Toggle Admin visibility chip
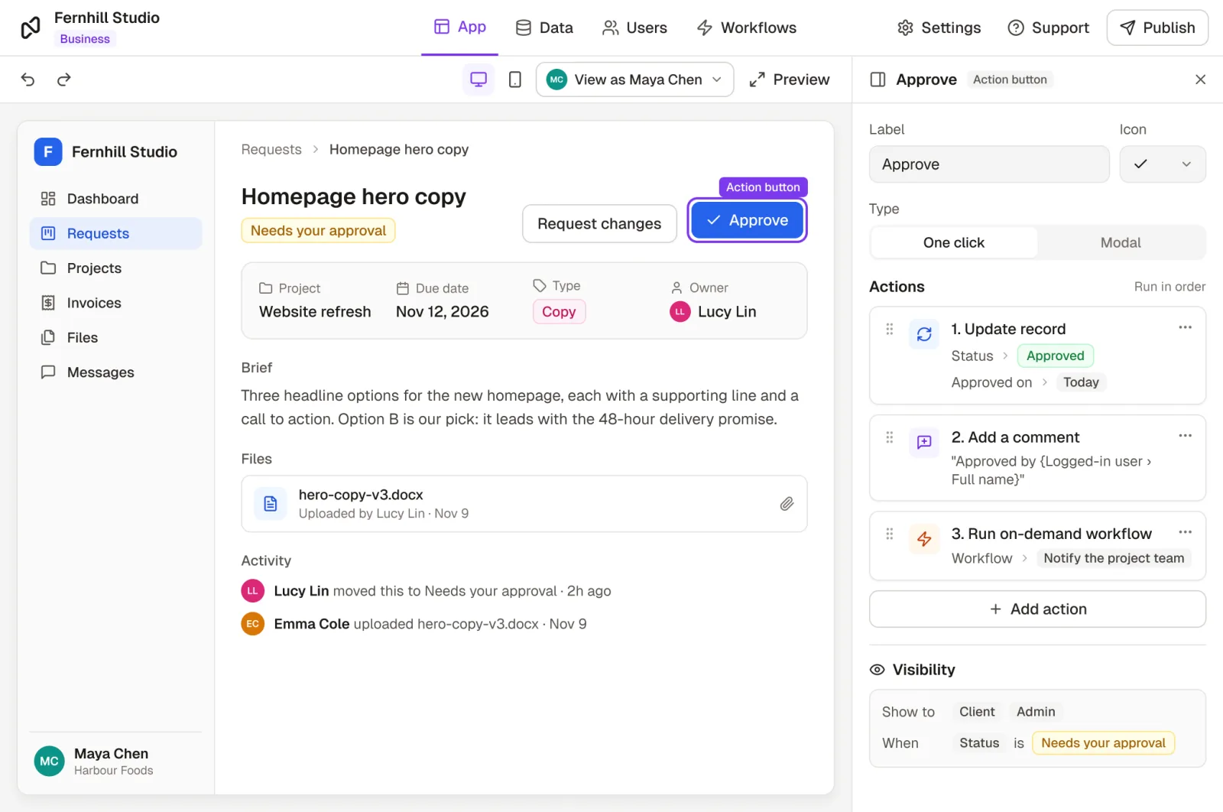1223x812 pixels. click(1036, 712)
